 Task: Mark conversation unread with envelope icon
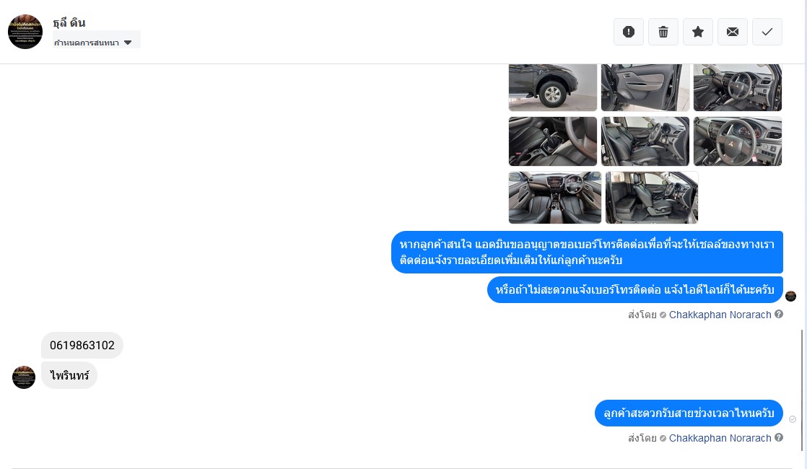point(733,32)
